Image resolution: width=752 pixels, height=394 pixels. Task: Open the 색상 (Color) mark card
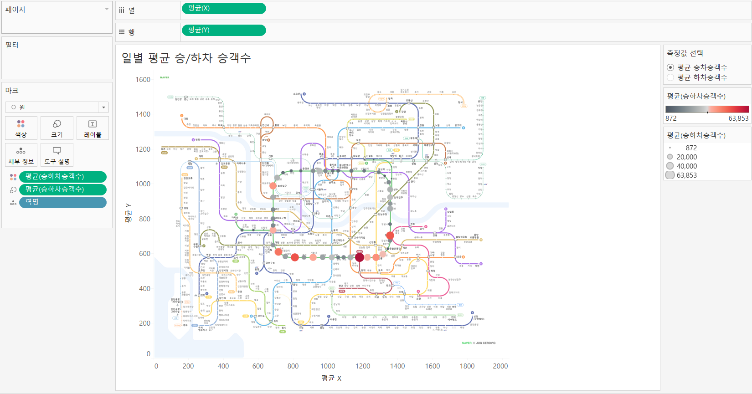[x=21, y=128]
